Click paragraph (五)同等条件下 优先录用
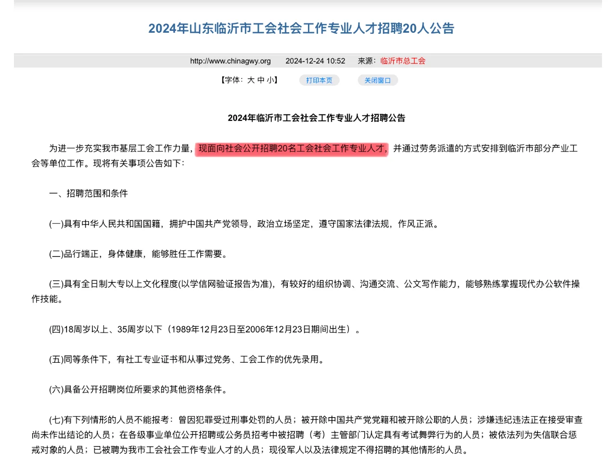This screenshot has height=472, width=616. tap(188, 359)
